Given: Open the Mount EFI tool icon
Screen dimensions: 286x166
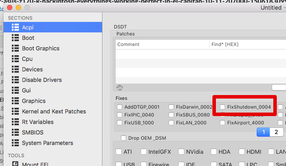Looking at the screenshot, I should [15, 163].
